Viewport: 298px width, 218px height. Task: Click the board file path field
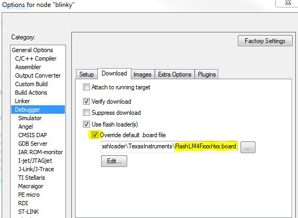169,147
